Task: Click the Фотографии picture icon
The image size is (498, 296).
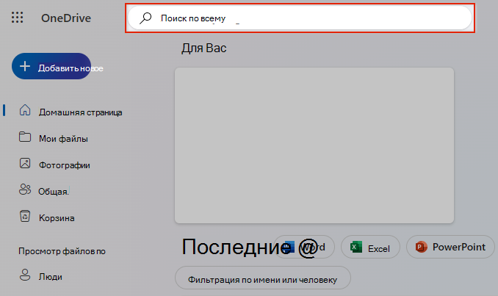Action: pyautogui.click(x=25, y=163)
